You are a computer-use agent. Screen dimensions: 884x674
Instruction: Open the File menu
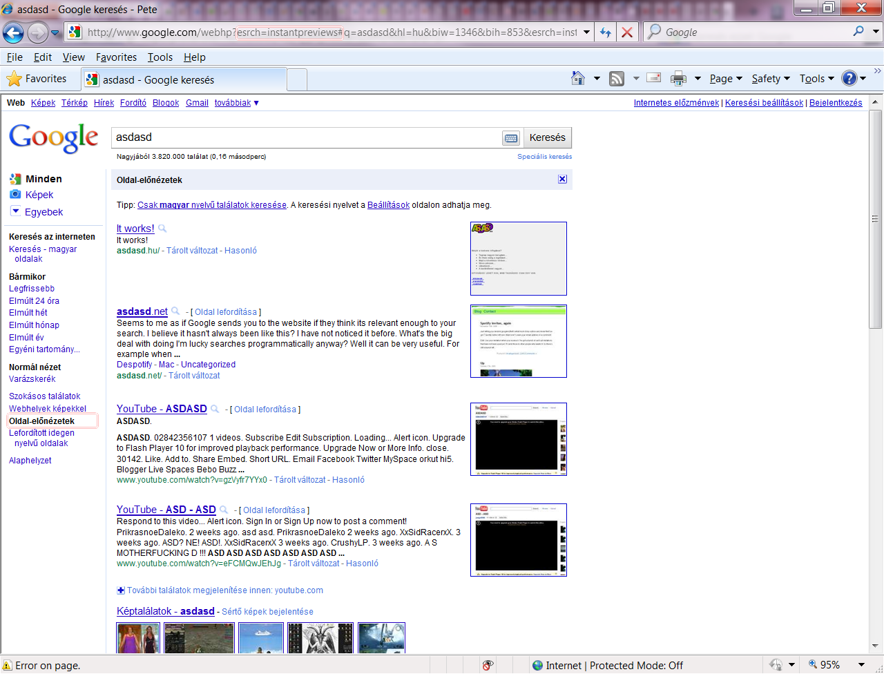pos(15,57)
